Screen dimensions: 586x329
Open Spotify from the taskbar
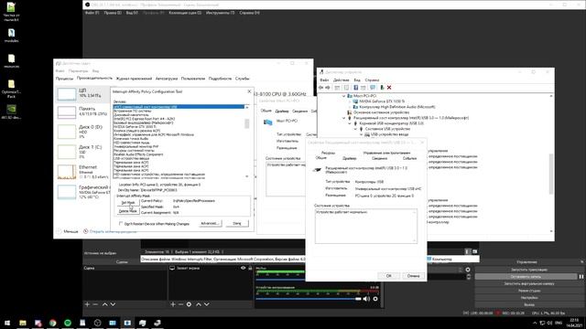68,323
